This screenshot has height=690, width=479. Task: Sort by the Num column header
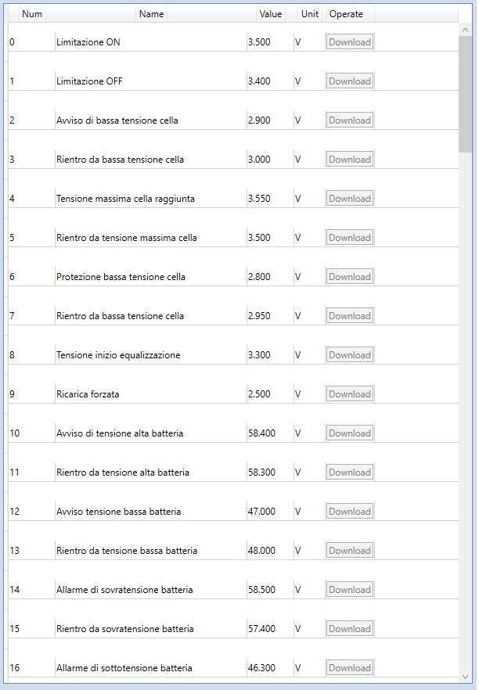pyautogui.click(x=32, y=14)
